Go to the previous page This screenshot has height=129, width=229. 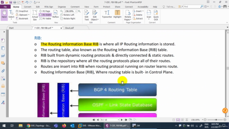[98, 120]
